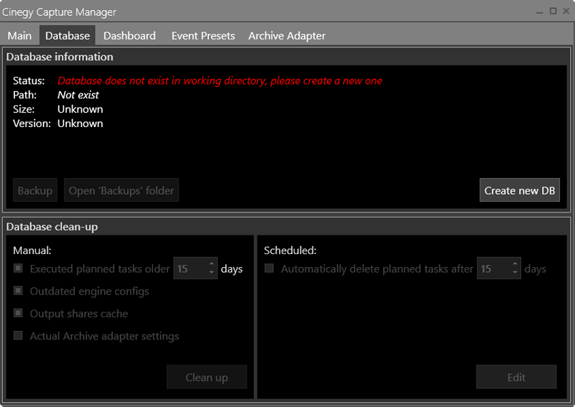The image size is (575, 407).
Task: Maximize the Cinegy Capture Manager window
Action: tap(553, 11)
